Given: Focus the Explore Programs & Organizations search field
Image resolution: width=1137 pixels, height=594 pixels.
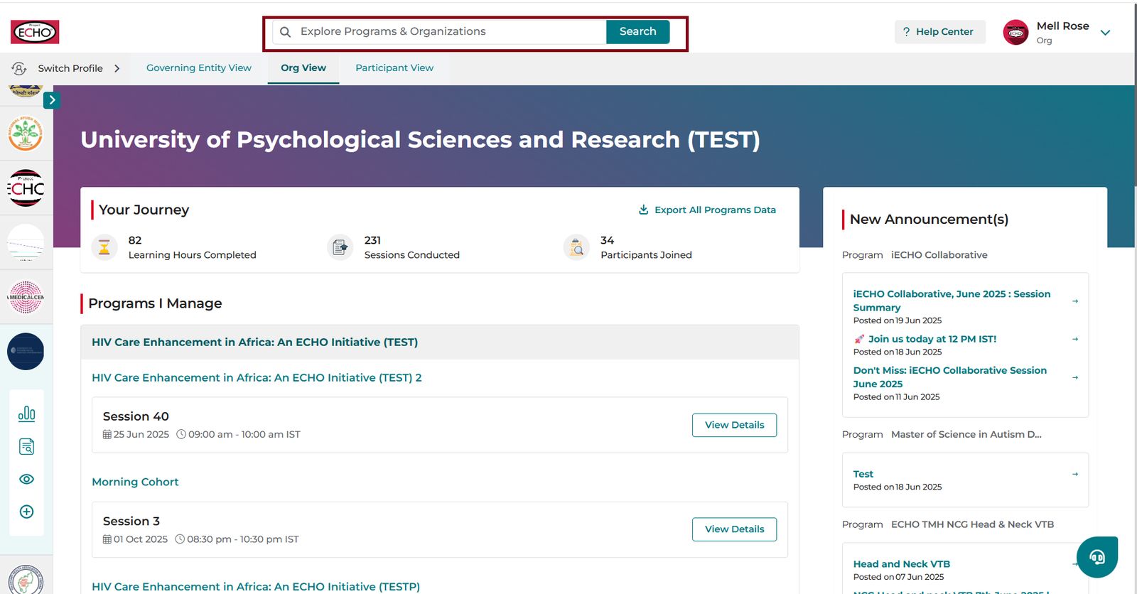Looking at the screenshot, I should point(439,32).
